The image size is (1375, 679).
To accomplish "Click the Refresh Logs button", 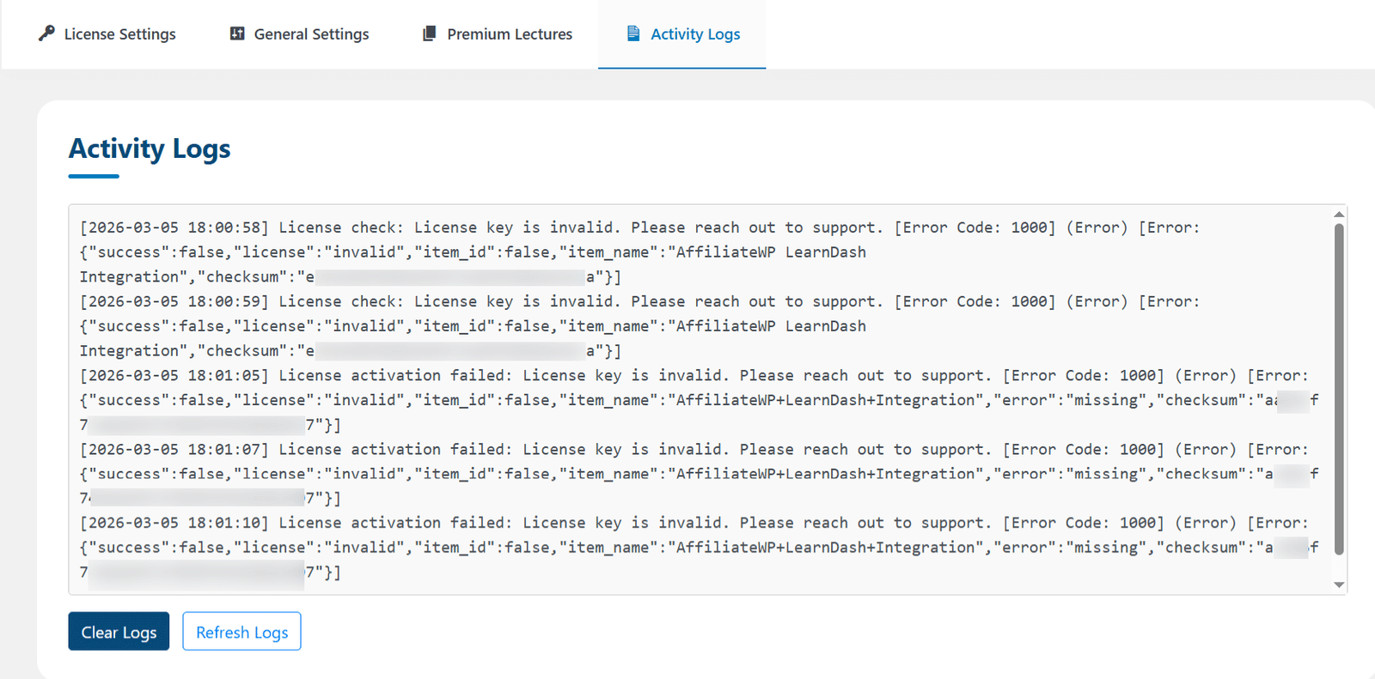I will 241,632.
